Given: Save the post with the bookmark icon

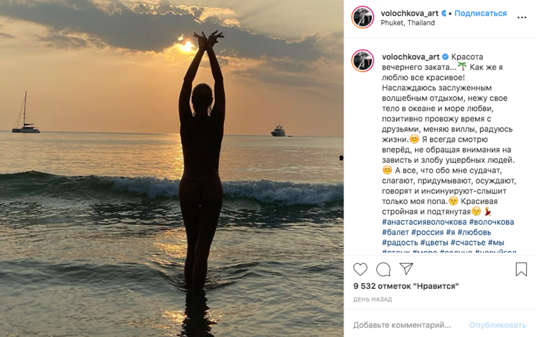Looking at the screenshot, I should [x=521, y=269].
